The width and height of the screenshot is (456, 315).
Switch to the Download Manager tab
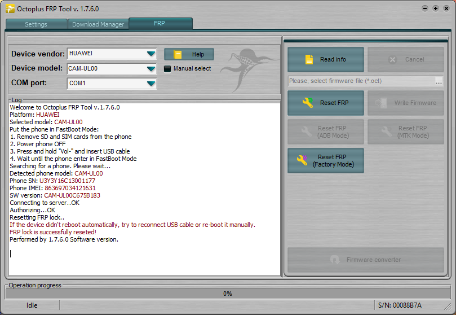[98, 24]
